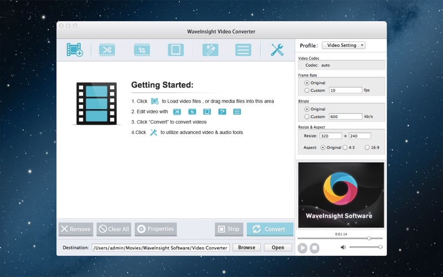Open advanced tools wrench icon in toolbar
The height and width of the screenshot is (277, 443).
[x=277, y=50]
